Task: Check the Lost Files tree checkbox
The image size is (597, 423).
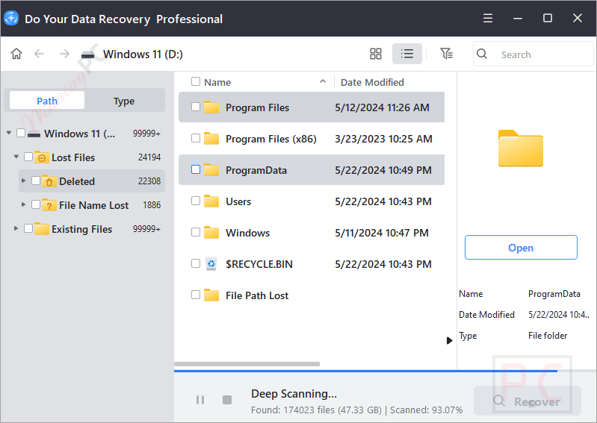Action: [28, 157]
